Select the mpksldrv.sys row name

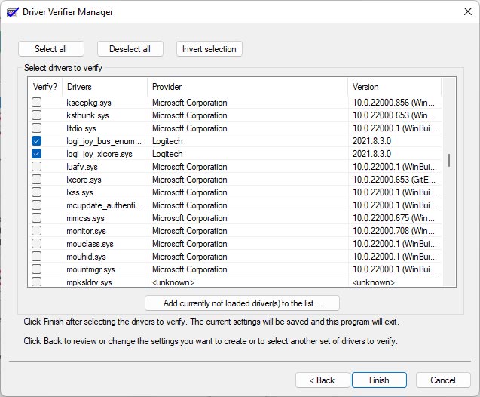coord(89,282)
